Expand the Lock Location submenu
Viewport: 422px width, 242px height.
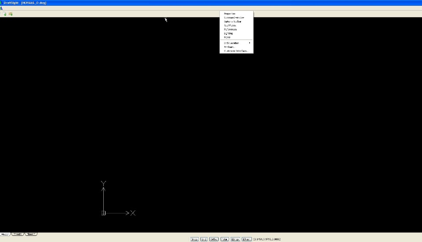(x=236, y=43)
